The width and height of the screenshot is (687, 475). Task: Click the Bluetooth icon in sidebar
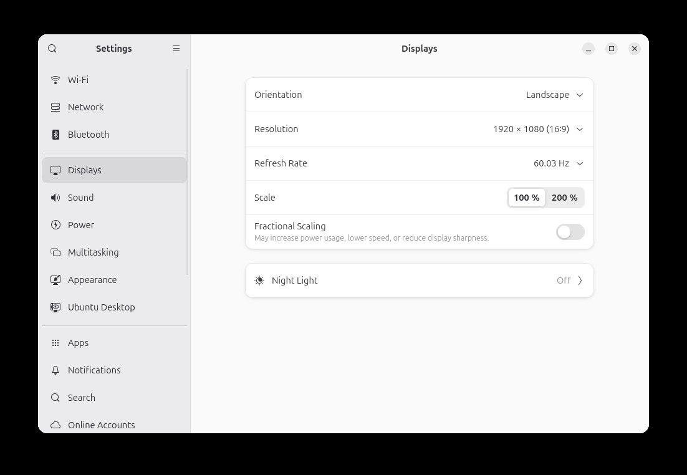point(55,135)
